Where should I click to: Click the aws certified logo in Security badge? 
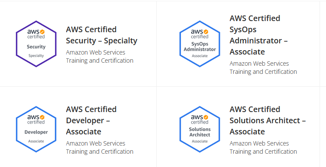[36, 34]
